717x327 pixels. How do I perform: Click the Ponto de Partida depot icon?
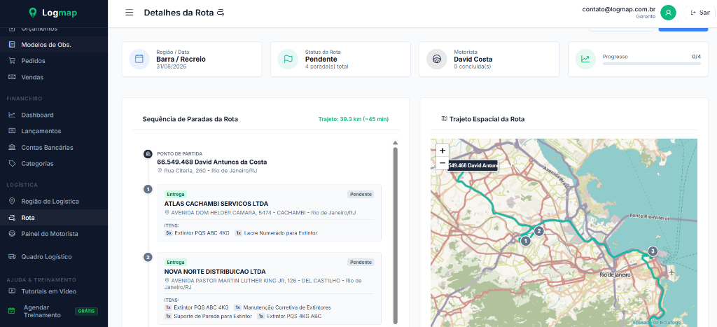click(148, 154)
